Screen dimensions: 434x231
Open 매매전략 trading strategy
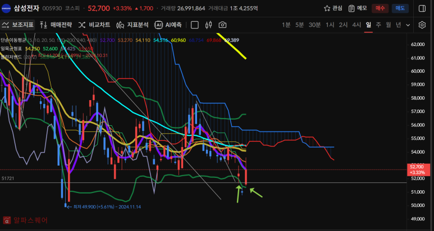56,25
